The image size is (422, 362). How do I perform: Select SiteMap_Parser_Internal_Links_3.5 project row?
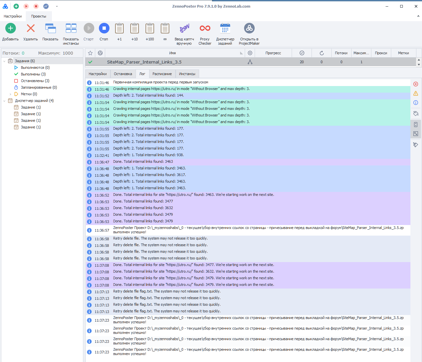[250, 62]
